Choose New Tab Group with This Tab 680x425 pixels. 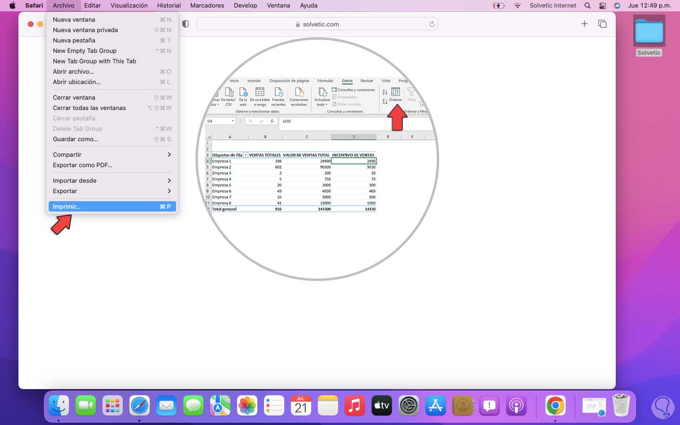[112, 61]
